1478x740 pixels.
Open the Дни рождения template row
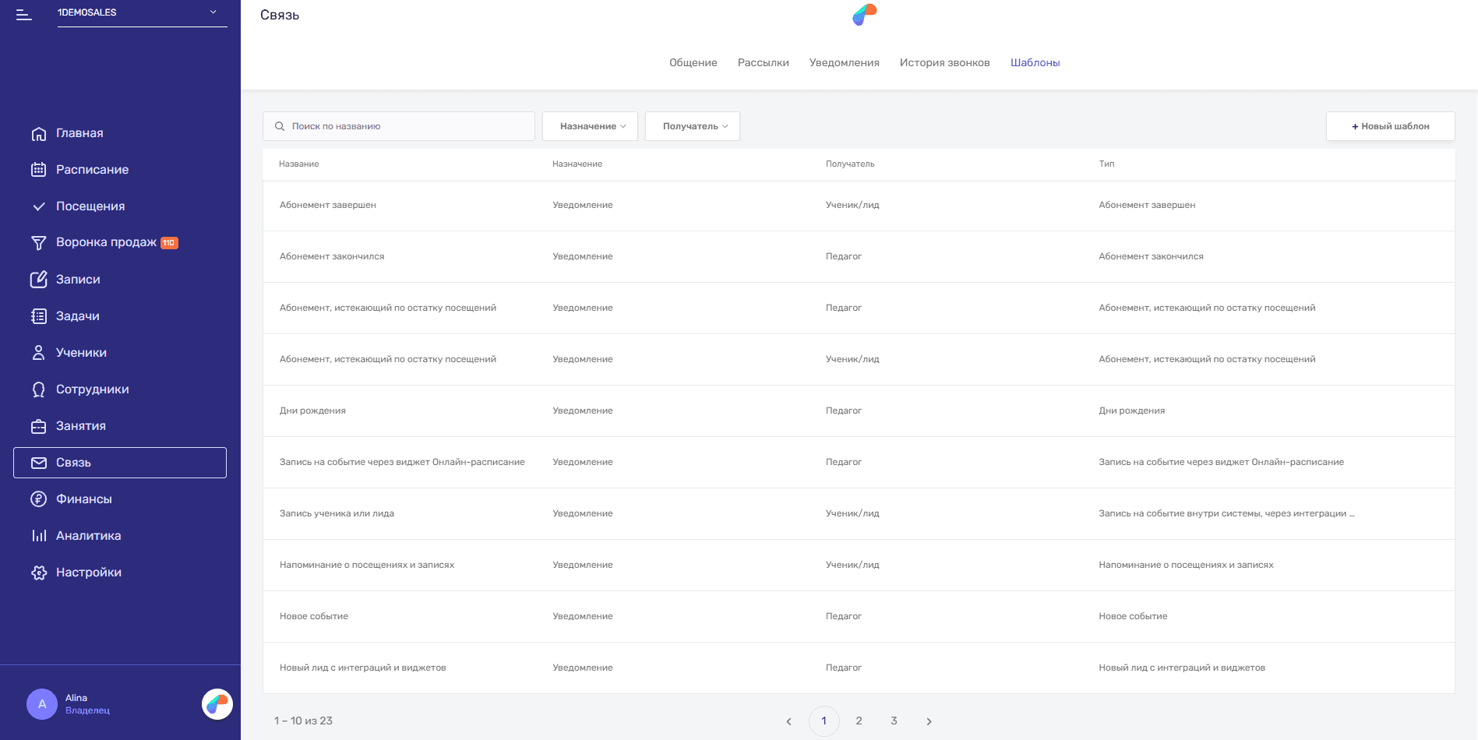coord(859,411)
